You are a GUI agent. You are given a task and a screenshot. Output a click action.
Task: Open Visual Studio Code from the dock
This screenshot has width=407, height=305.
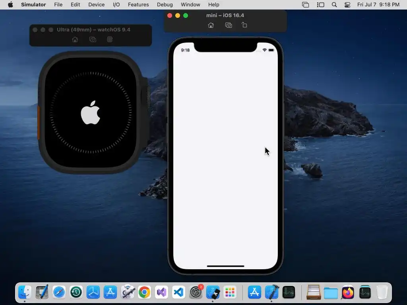(x=178, y=292)
